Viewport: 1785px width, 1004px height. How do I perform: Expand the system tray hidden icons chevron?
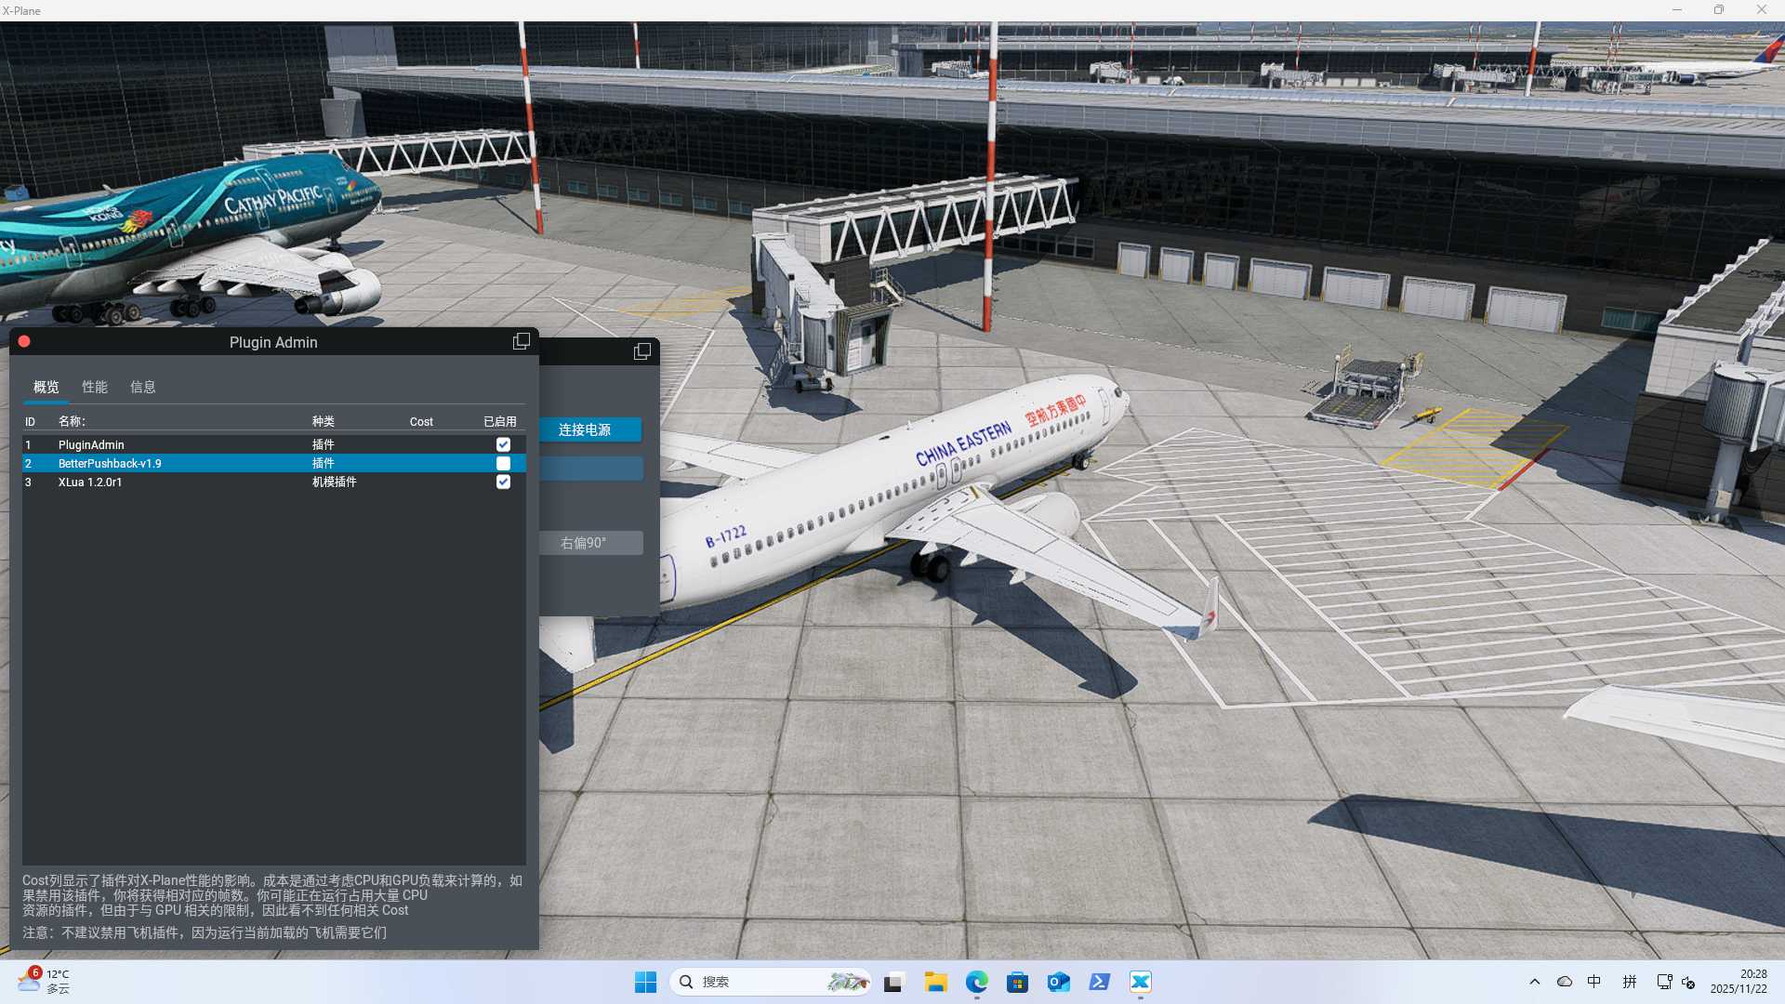click(x=1535, y=982)
